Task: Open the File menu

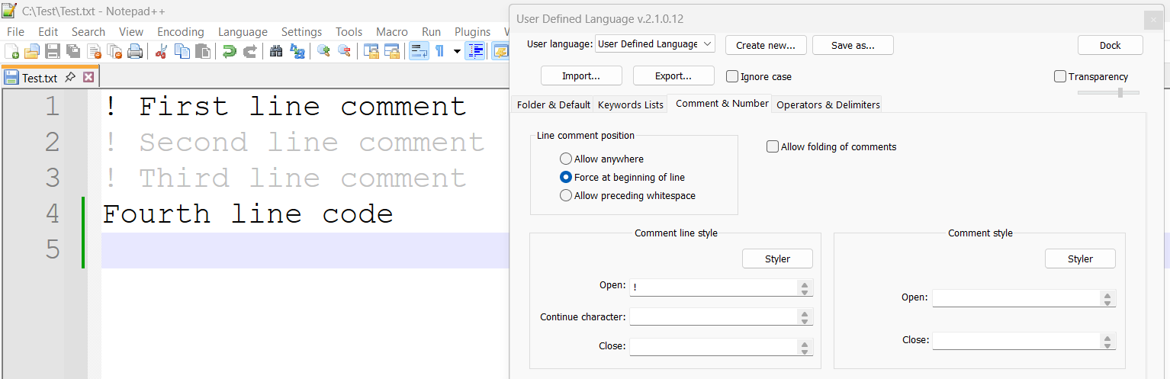Action: coord(15,31)
